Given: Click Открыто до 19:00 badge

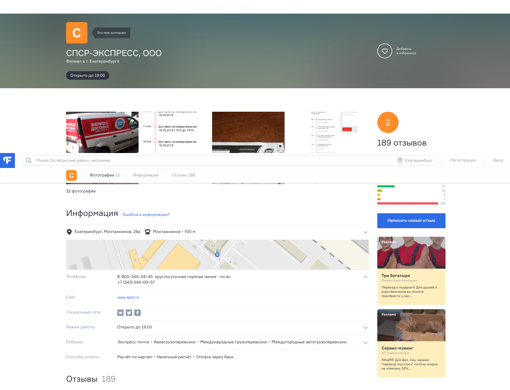Looking at the screenshot, I should 88,75.
